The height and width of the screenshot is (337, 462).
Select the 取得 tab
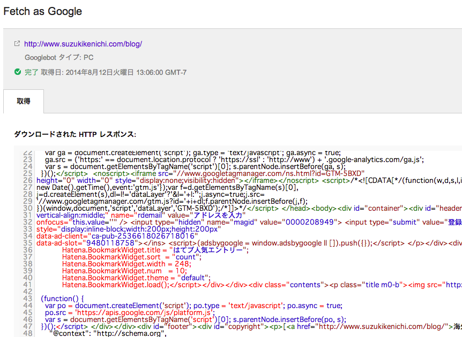click(24, 101)
